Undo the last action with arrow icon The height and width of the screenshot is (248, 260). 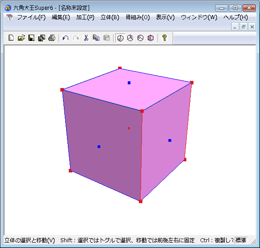point(66,38)
